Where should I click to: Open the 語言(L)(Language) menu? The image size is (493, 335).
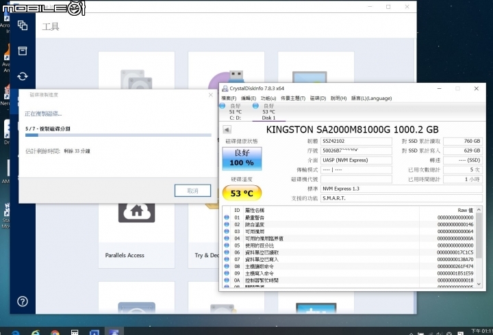(371, 98)
